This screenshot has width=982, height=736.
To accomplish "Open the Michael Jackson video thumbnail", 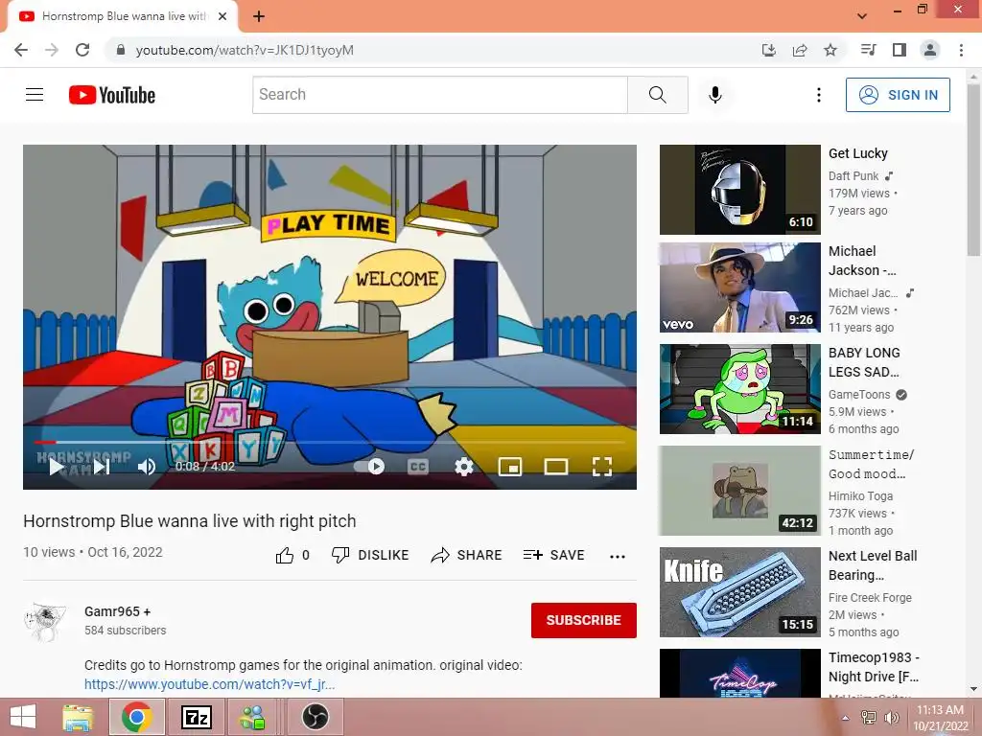I will (x=739, y=287).
